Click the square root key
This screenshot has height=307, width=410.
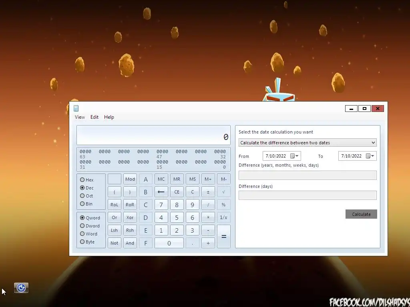223,192
